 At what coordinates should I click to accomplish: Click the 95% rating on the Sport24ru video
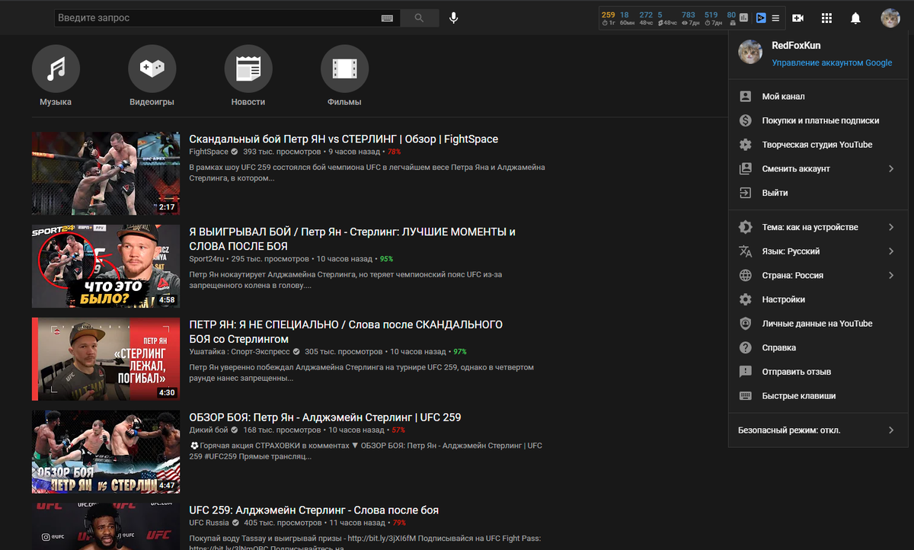pyautogui.click(x=386, y=259)
